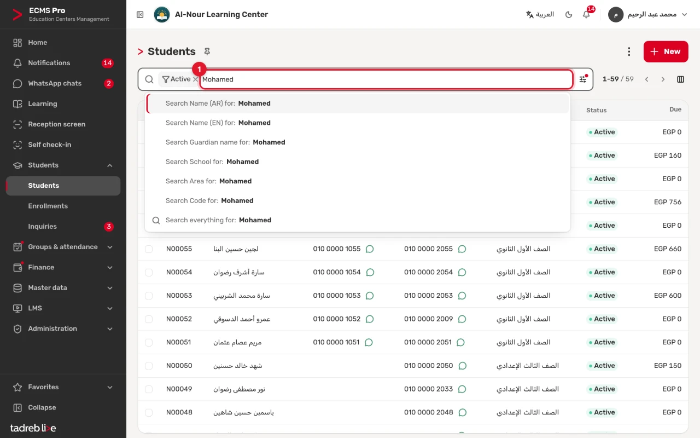Select checkbox for student N00053
This screenshot has width=700, height=438.
click(149, 296)
